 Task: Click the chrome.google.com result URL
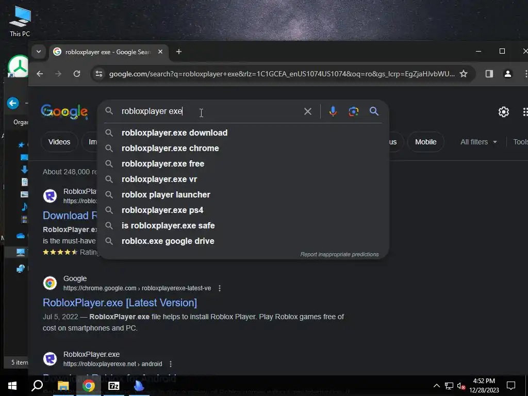point(137,288)
